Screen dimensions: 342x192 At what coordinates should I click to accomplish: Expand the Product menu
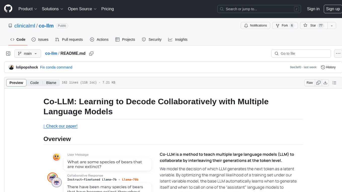click(x=28, y=9)
